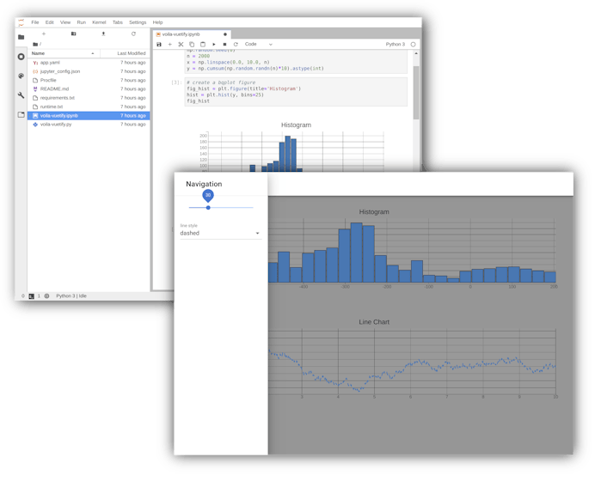The width and height of the screenshot is (595, 481).
Task: Click the new launcher plus icon
Action: tap(44, 33)
